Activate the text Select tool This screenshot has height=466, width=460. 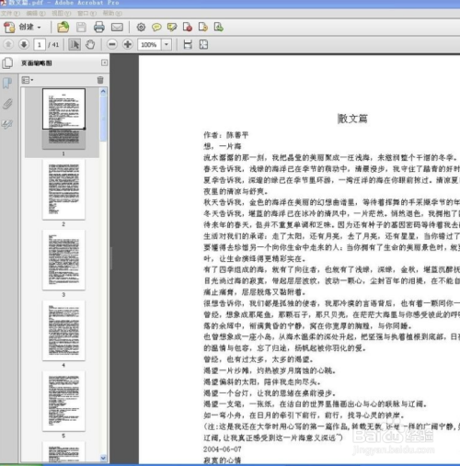(x=75, y=45)
